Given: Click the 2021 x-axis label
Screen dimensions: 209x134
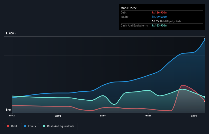Looking at the screenshot, I should [148, 116].
